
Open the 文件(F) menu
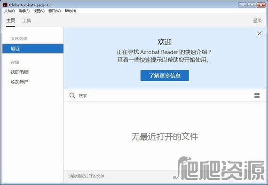pos(9,11)
